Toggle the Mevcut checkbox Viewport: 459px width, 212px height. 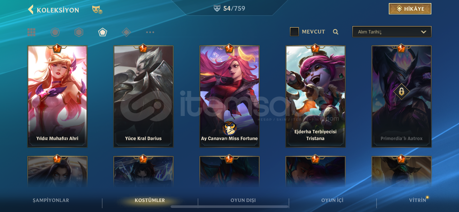294,32
